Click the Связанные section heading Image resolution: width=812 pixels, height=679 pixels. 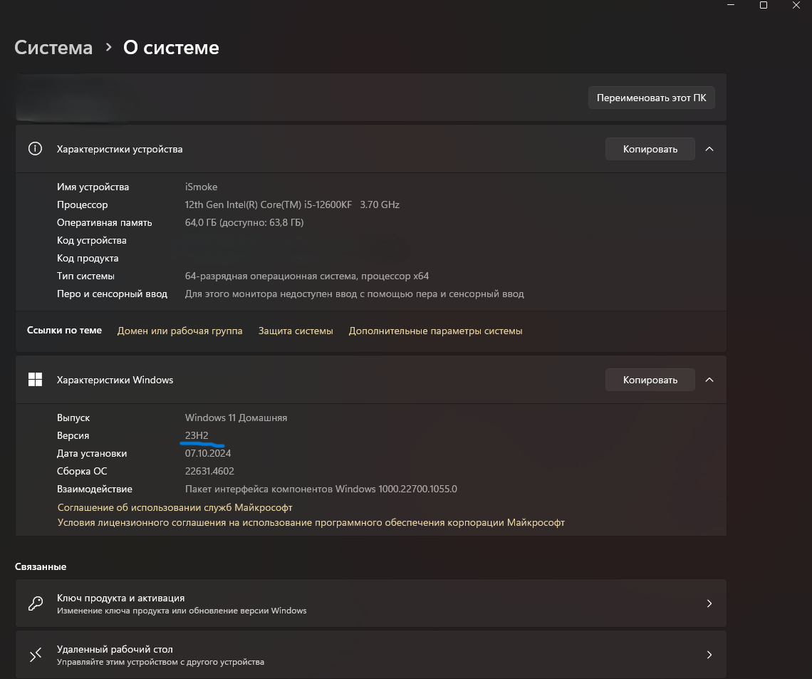pyautogui.click(x=41, y=566)
